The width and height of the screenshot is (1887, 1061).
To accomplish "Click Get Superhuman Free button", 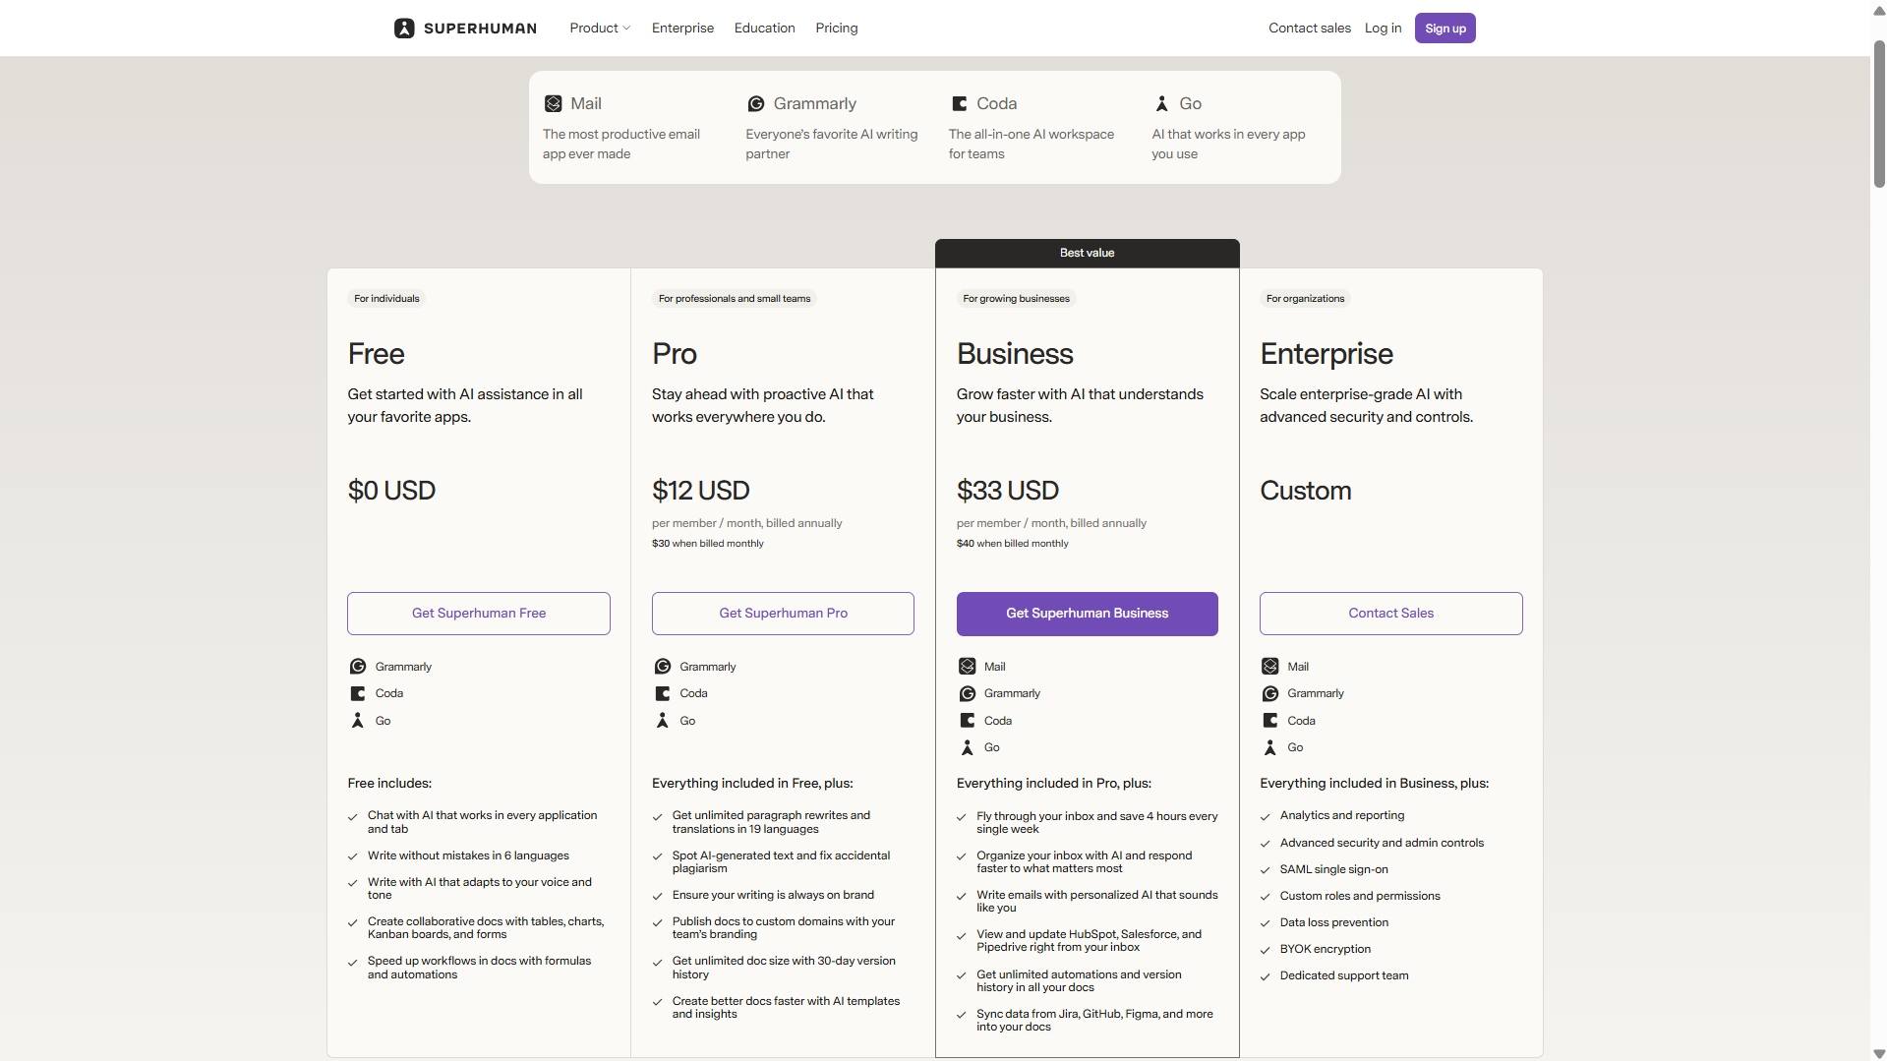I will 479,614.
